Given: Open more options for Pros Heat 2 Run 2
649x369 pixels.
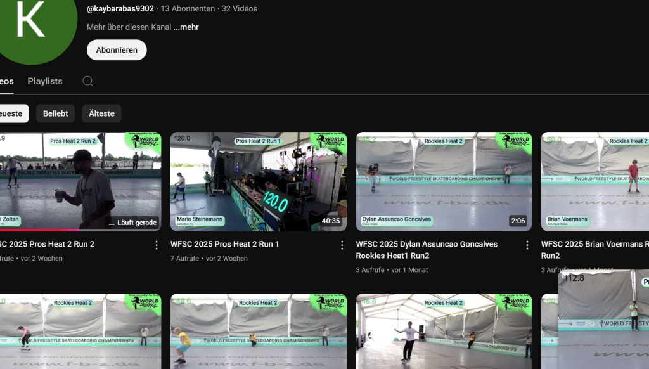Looking at the screenshot, I should pyautogui.click(x=157, y=245).
